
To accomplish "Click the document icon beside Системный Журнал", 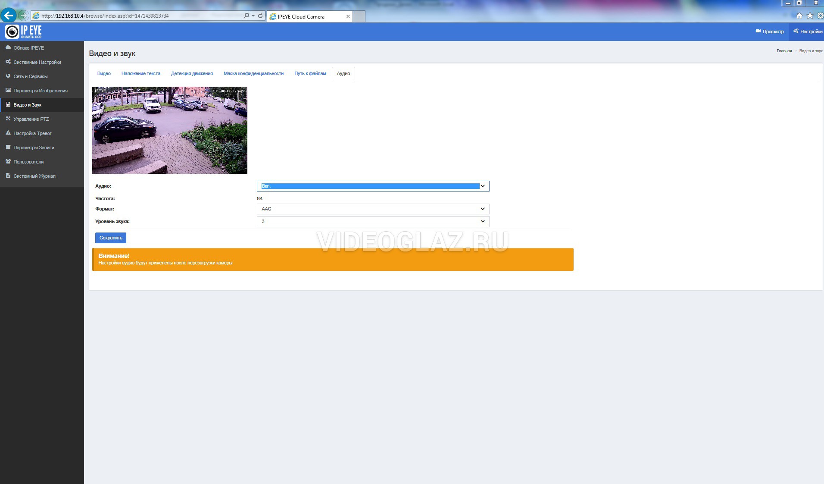I will coord(8,176).
